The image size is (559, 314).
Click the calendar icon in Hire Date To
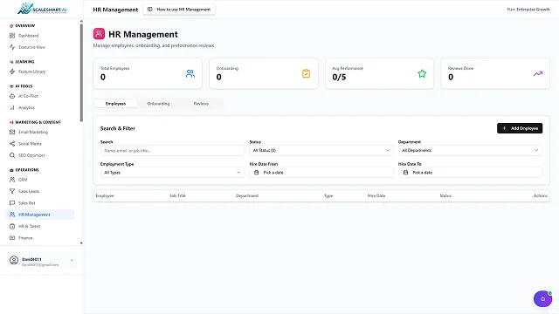tap(405, 173)
